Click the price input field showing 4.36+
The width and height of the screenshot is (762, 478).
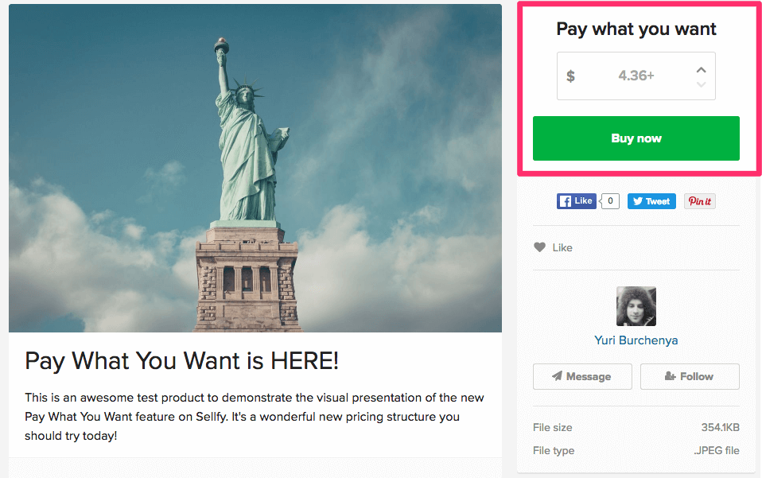point(636,76)
